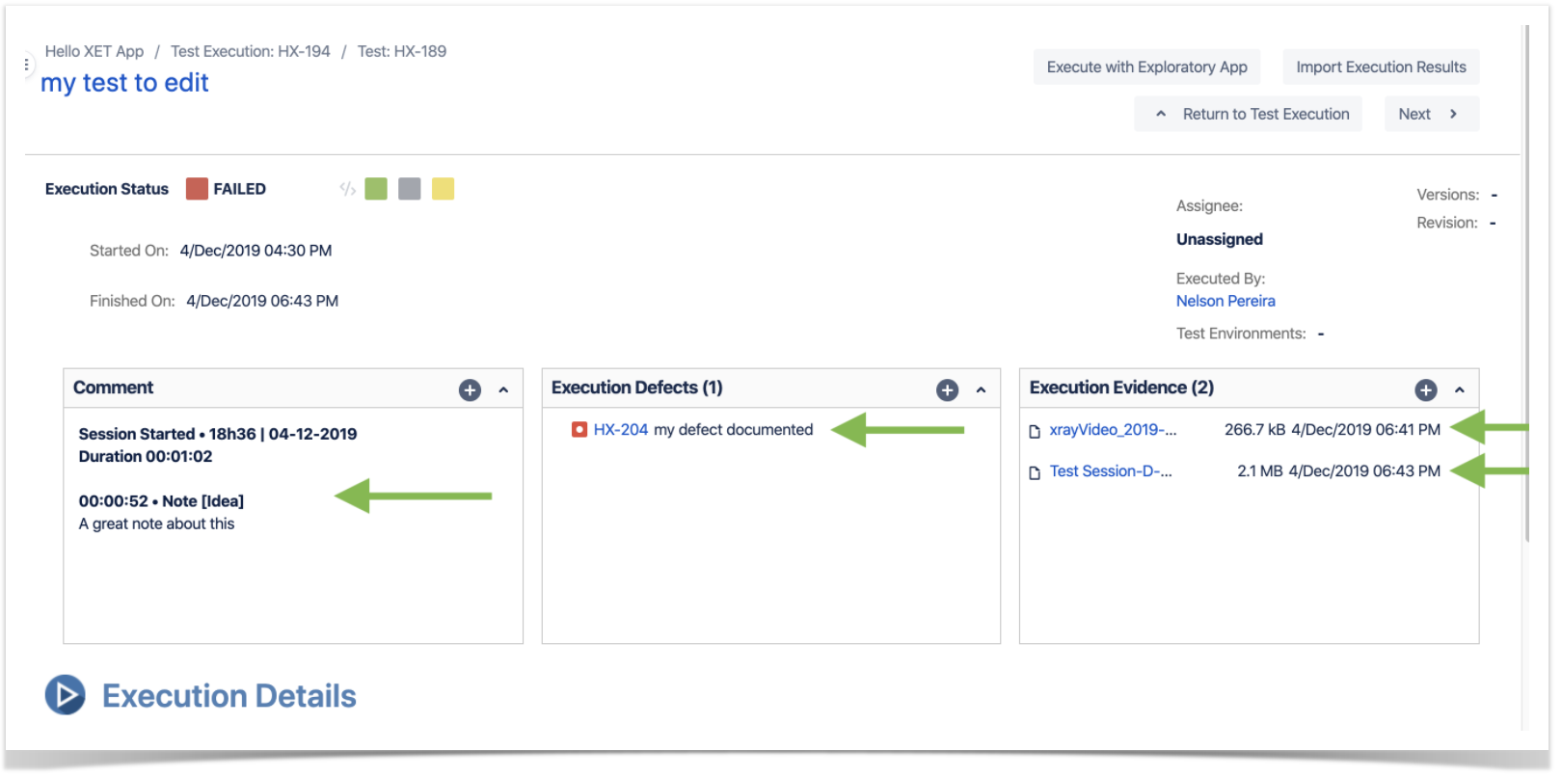The image size is (1562, 778).
Task: Click the 'Duration 00:01:02' text
Action: click(146, 456)
